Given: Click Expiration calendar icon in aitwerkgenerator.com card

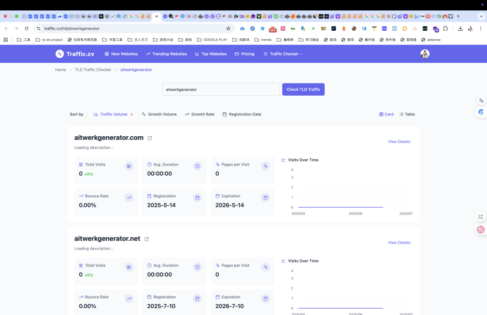Looking at the screenshot, I should click(x=266, y=198).
